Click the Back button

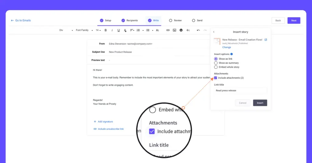point(278,20)
